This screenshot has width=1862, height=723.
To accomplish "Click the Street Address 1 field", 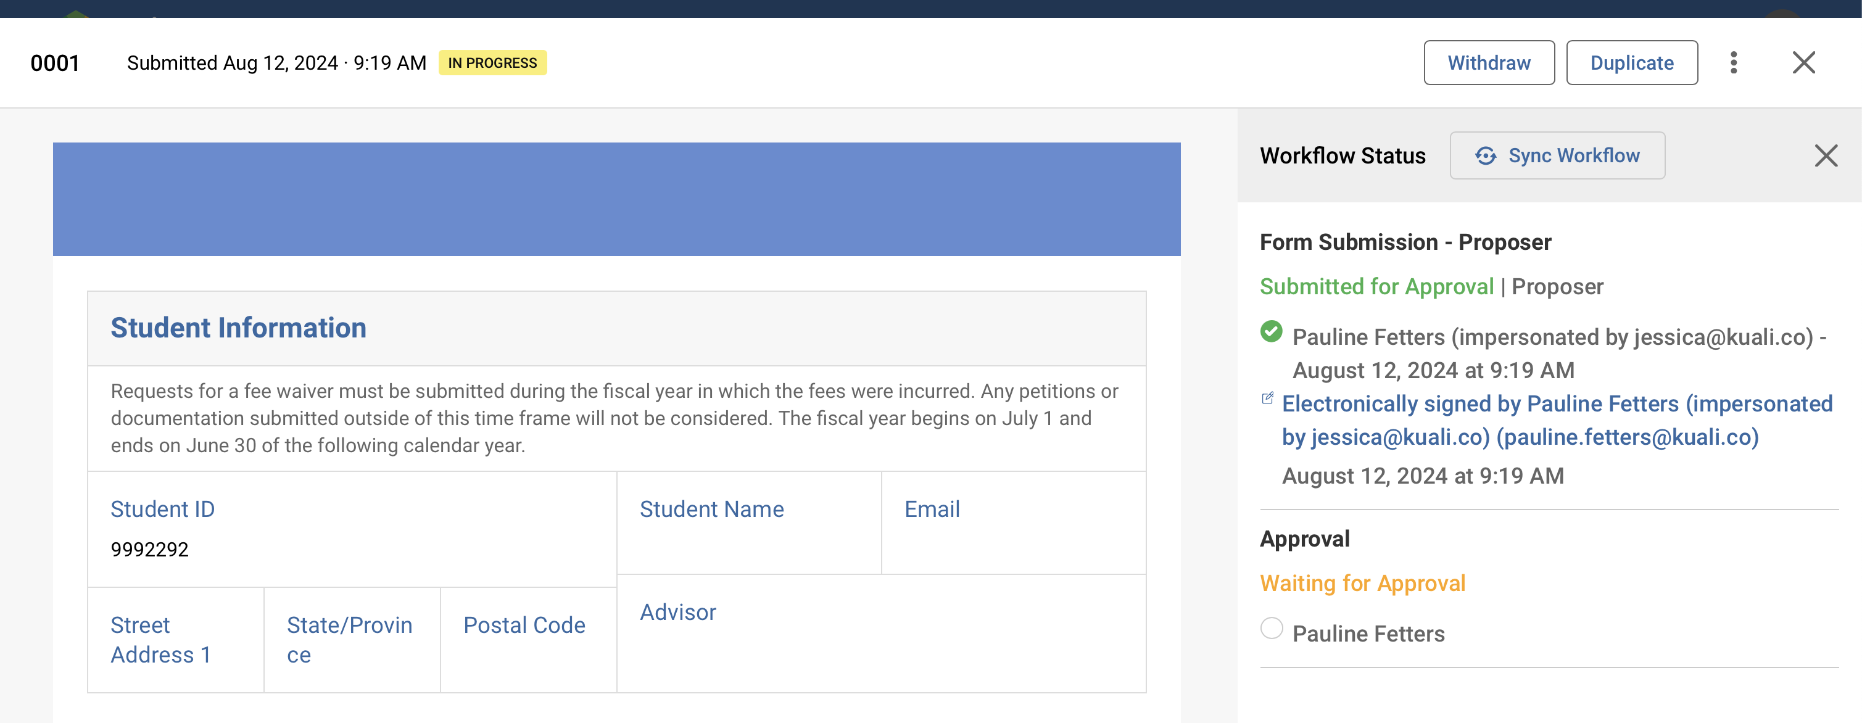I will (x=160, y=640).
